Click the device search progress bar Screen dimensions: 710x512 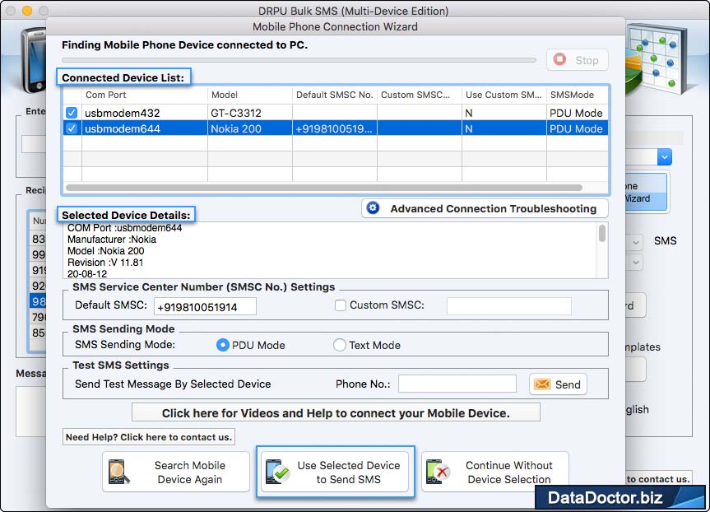[x=299, y=60]
